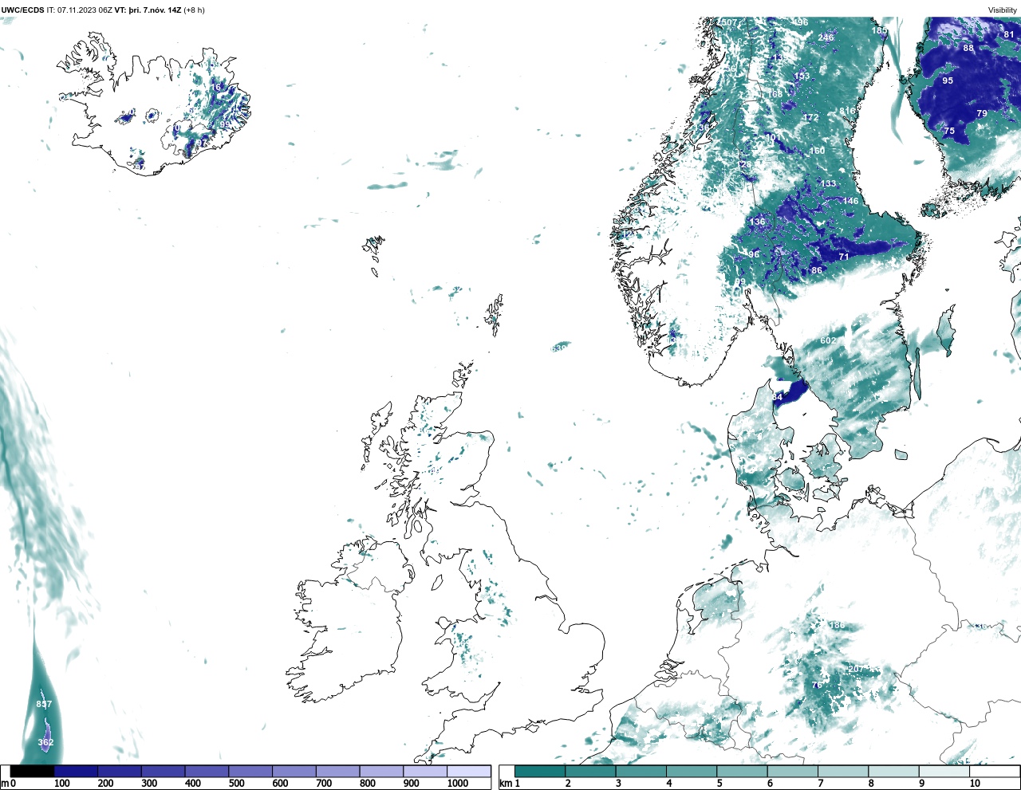1021x790 pixels.
Task: Click the 'VT: þri. 7.nóv. 14Z' valid time text
Action: coord(148,10)
